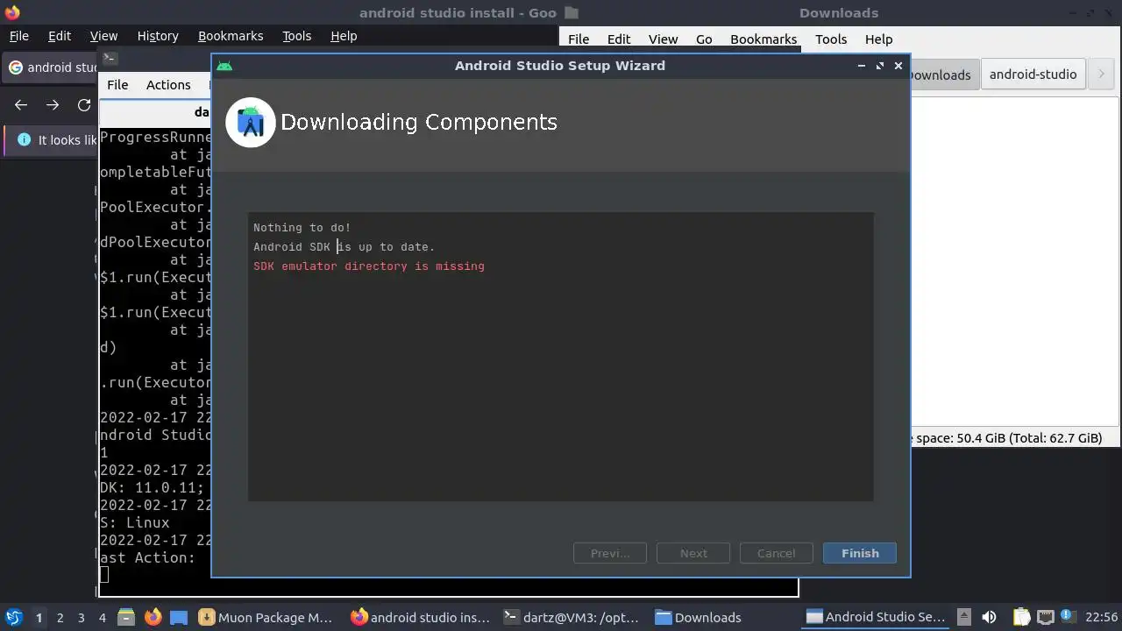Switch to virtual desktop 3
This screenshot has width=1122, height=631.
[81, 617]
